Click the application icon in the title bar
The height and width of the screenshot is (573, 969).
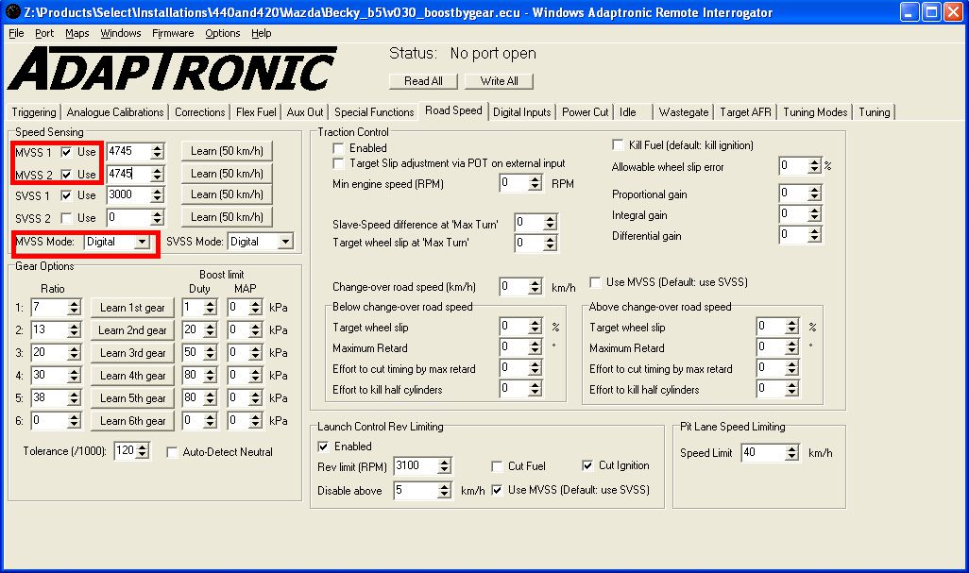coord(11,12)
